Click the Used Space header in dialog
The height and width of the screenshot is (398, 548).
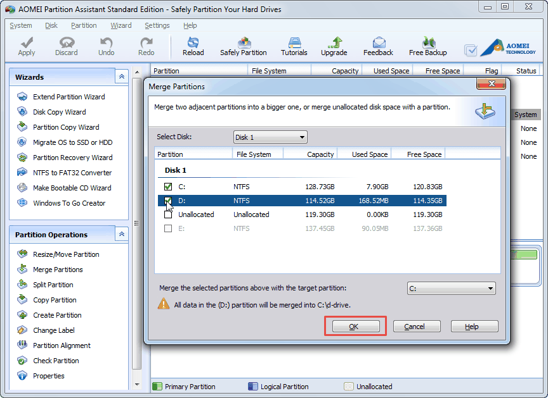[364, 154]
